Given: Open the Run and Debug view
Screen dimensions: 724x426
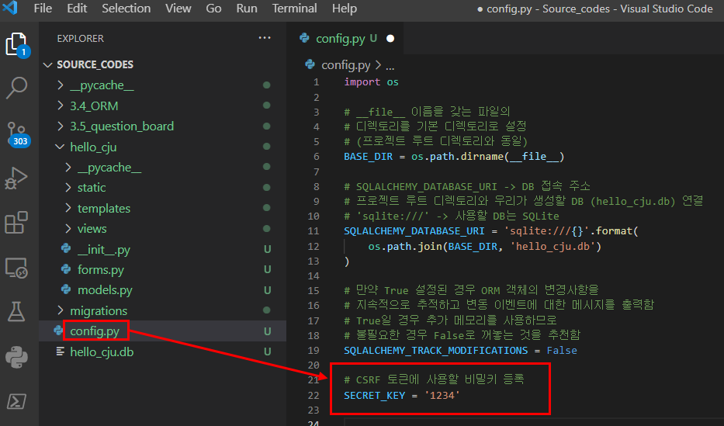Looking at the screenshot, I should click(16, 178).
